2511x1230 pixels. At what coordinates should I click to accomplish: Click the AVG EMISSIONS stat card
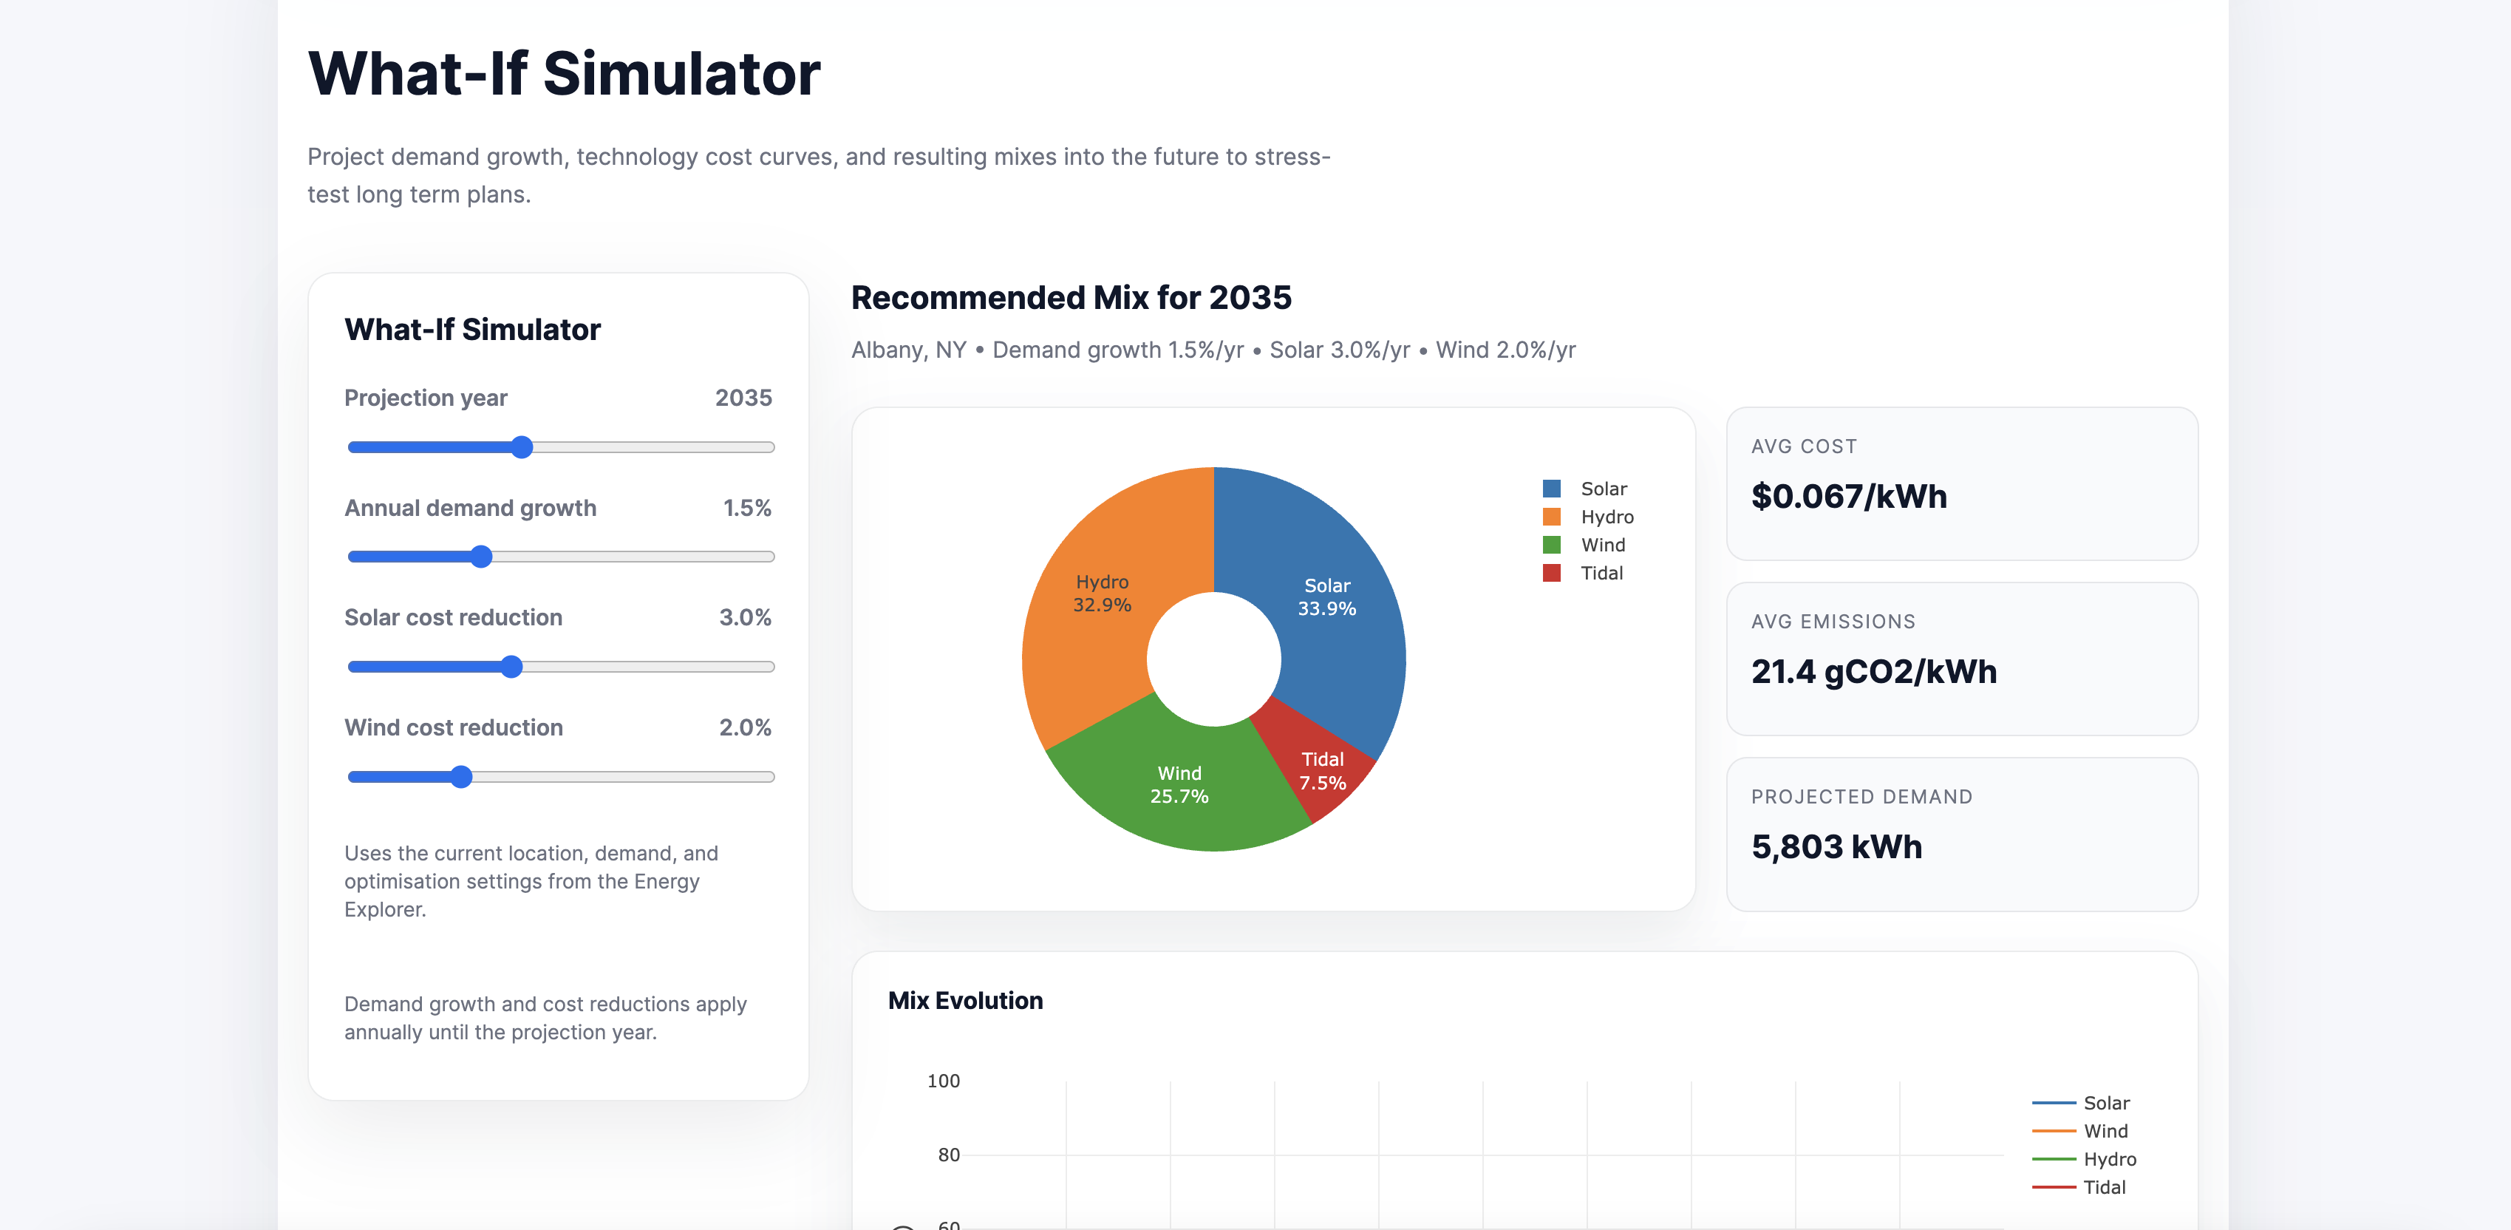(x=1961, y=659)
